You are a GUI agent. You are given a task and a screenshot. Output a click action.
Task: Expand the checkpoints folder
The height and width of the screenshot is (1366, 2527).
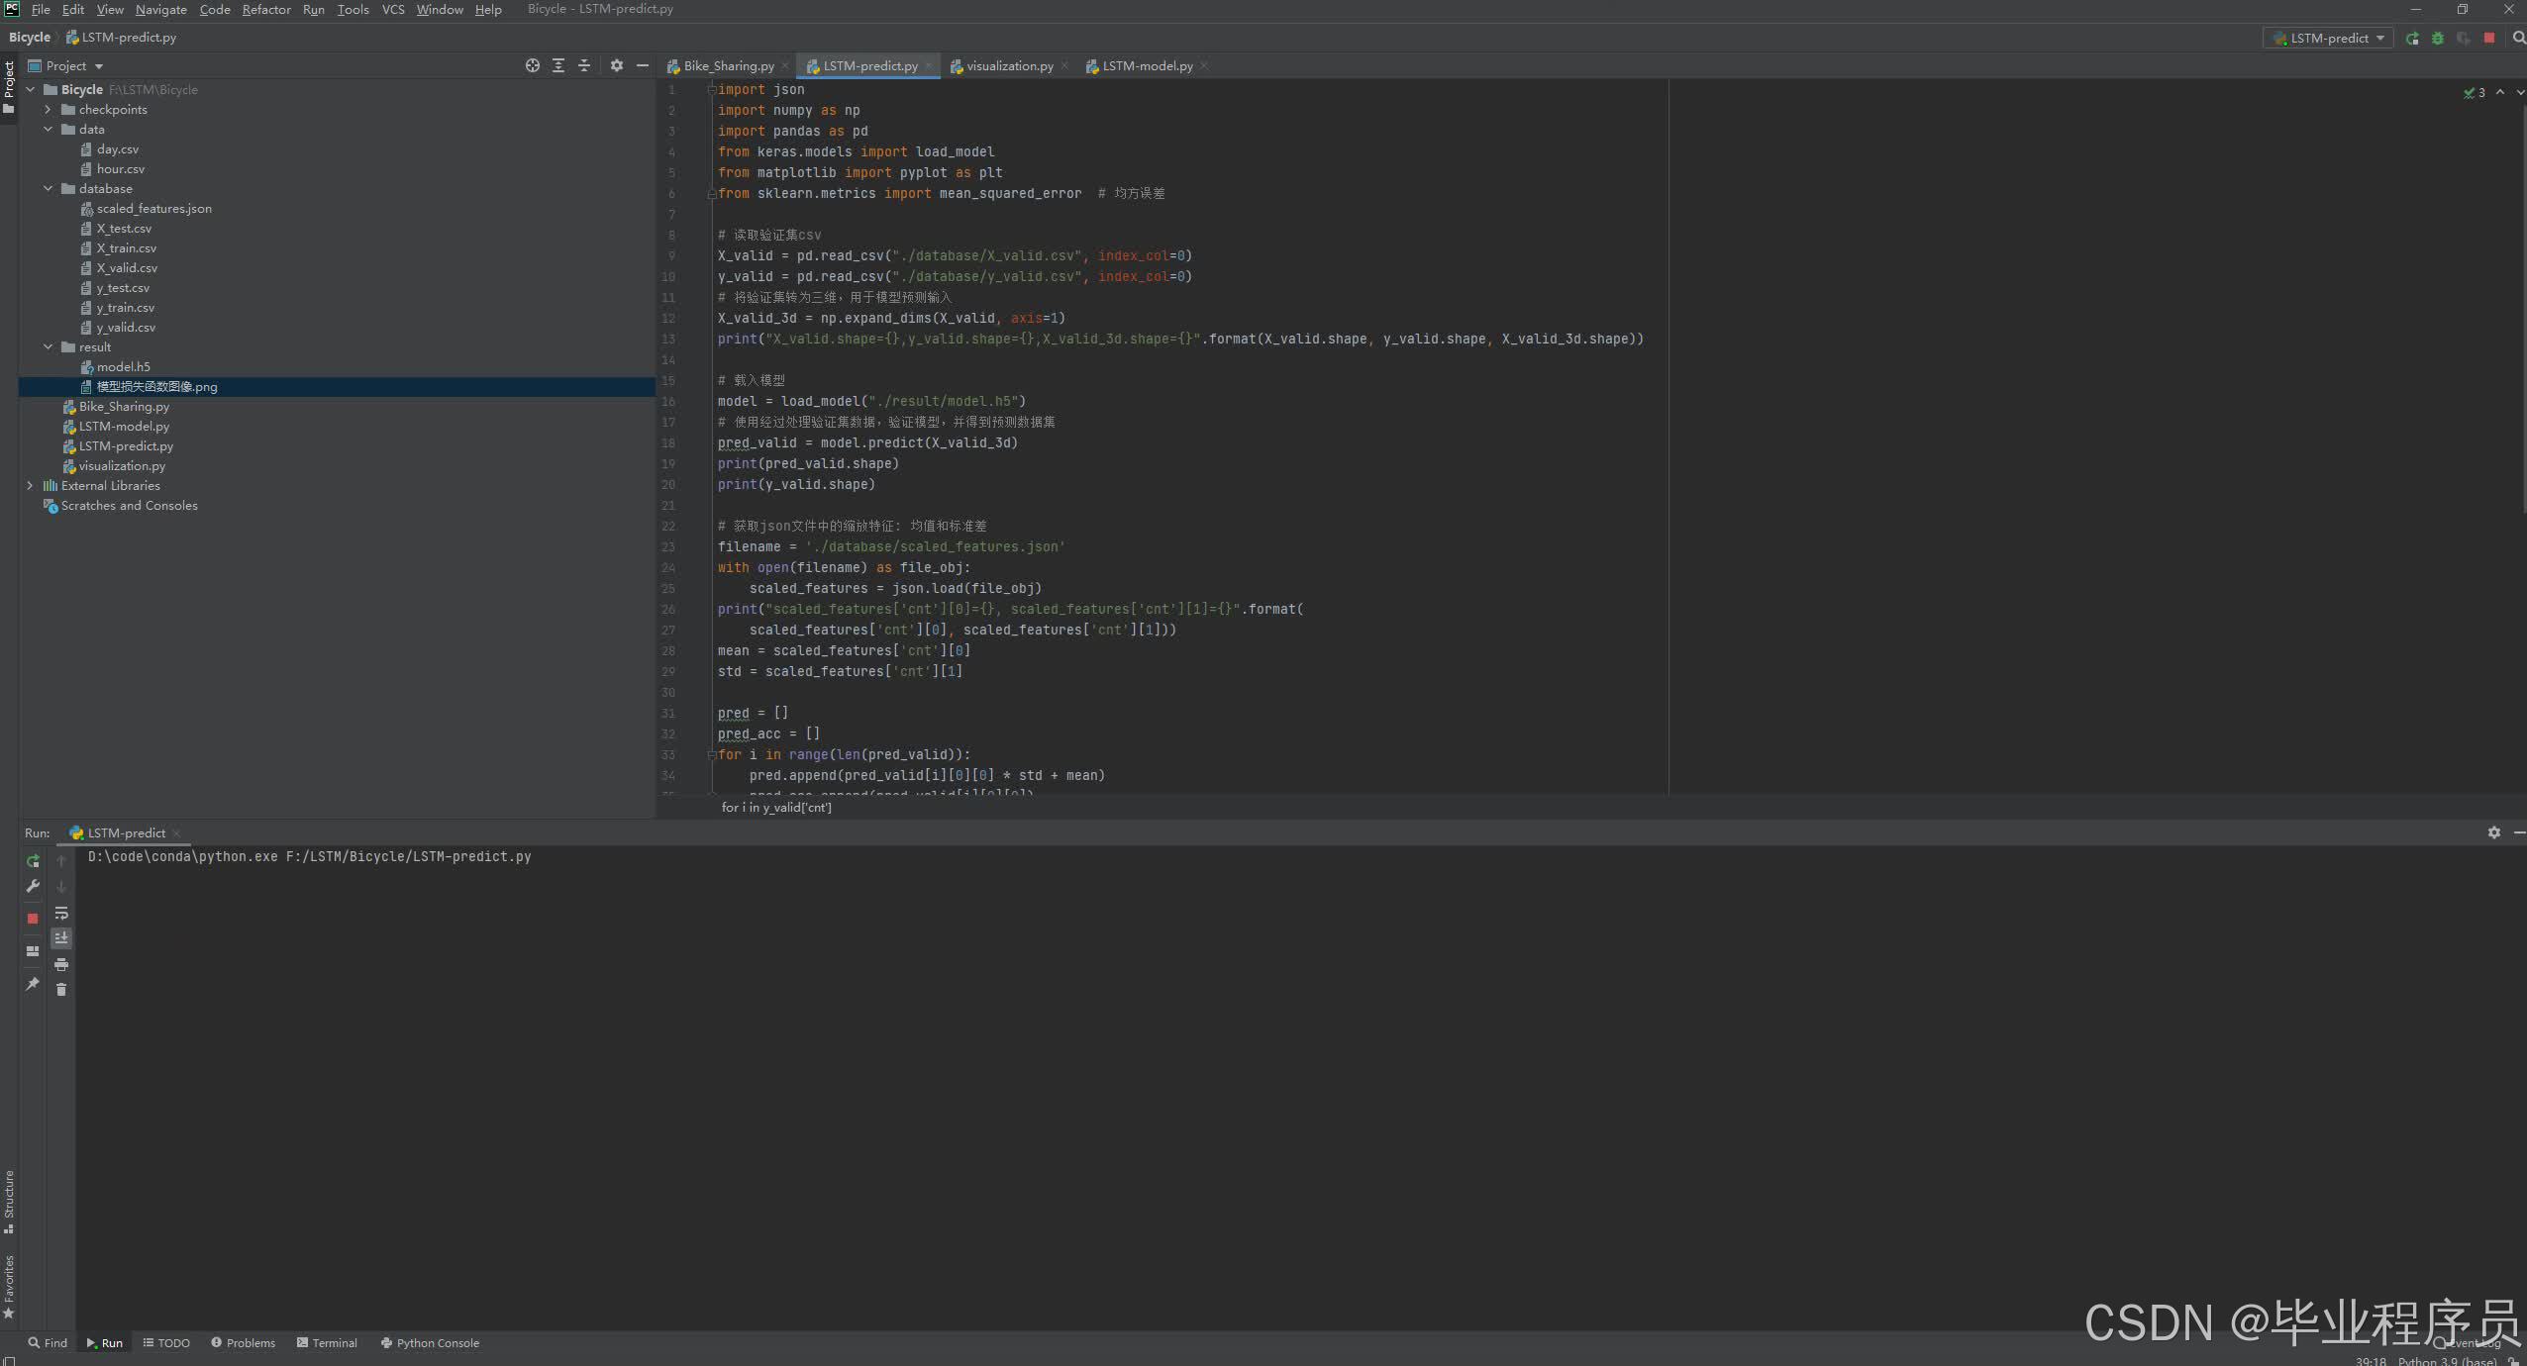click(48, 110)
